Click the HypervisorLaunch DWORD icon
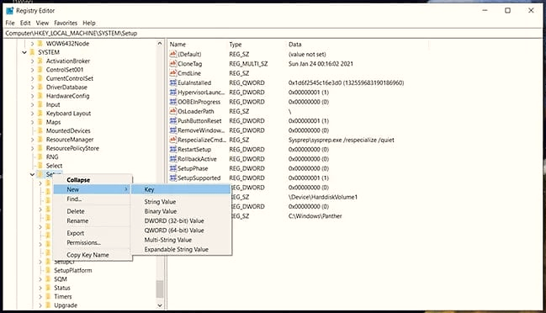The height and width of the screenshot is (313, 546). [x=173, y=93]
